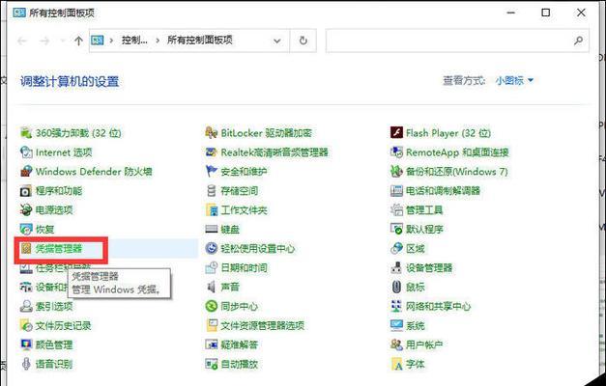Open the 工作文件夹 icon
Viewport: 606px width, 386px height.
tap(211, 210)
